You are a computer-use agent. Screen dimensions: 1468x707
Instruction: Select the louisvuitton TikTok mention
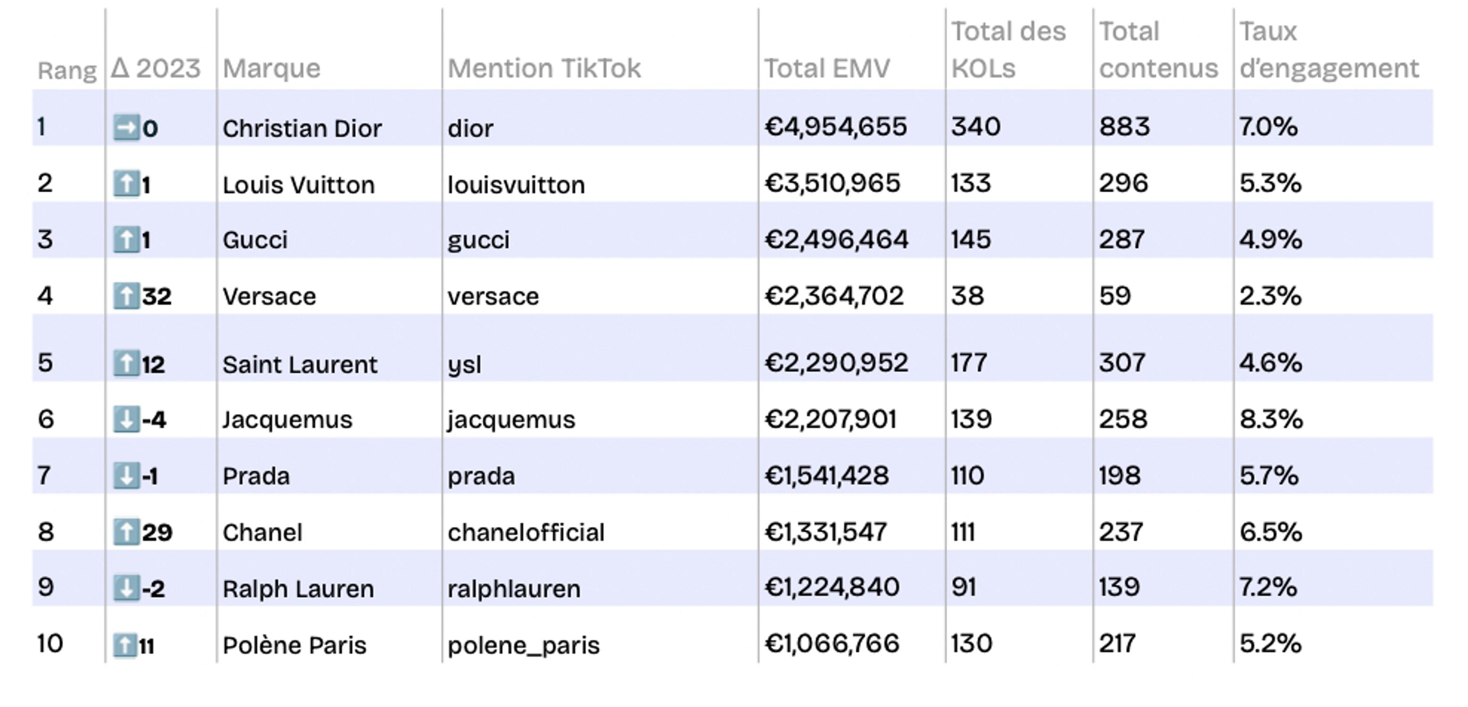(x=516, y=185)
